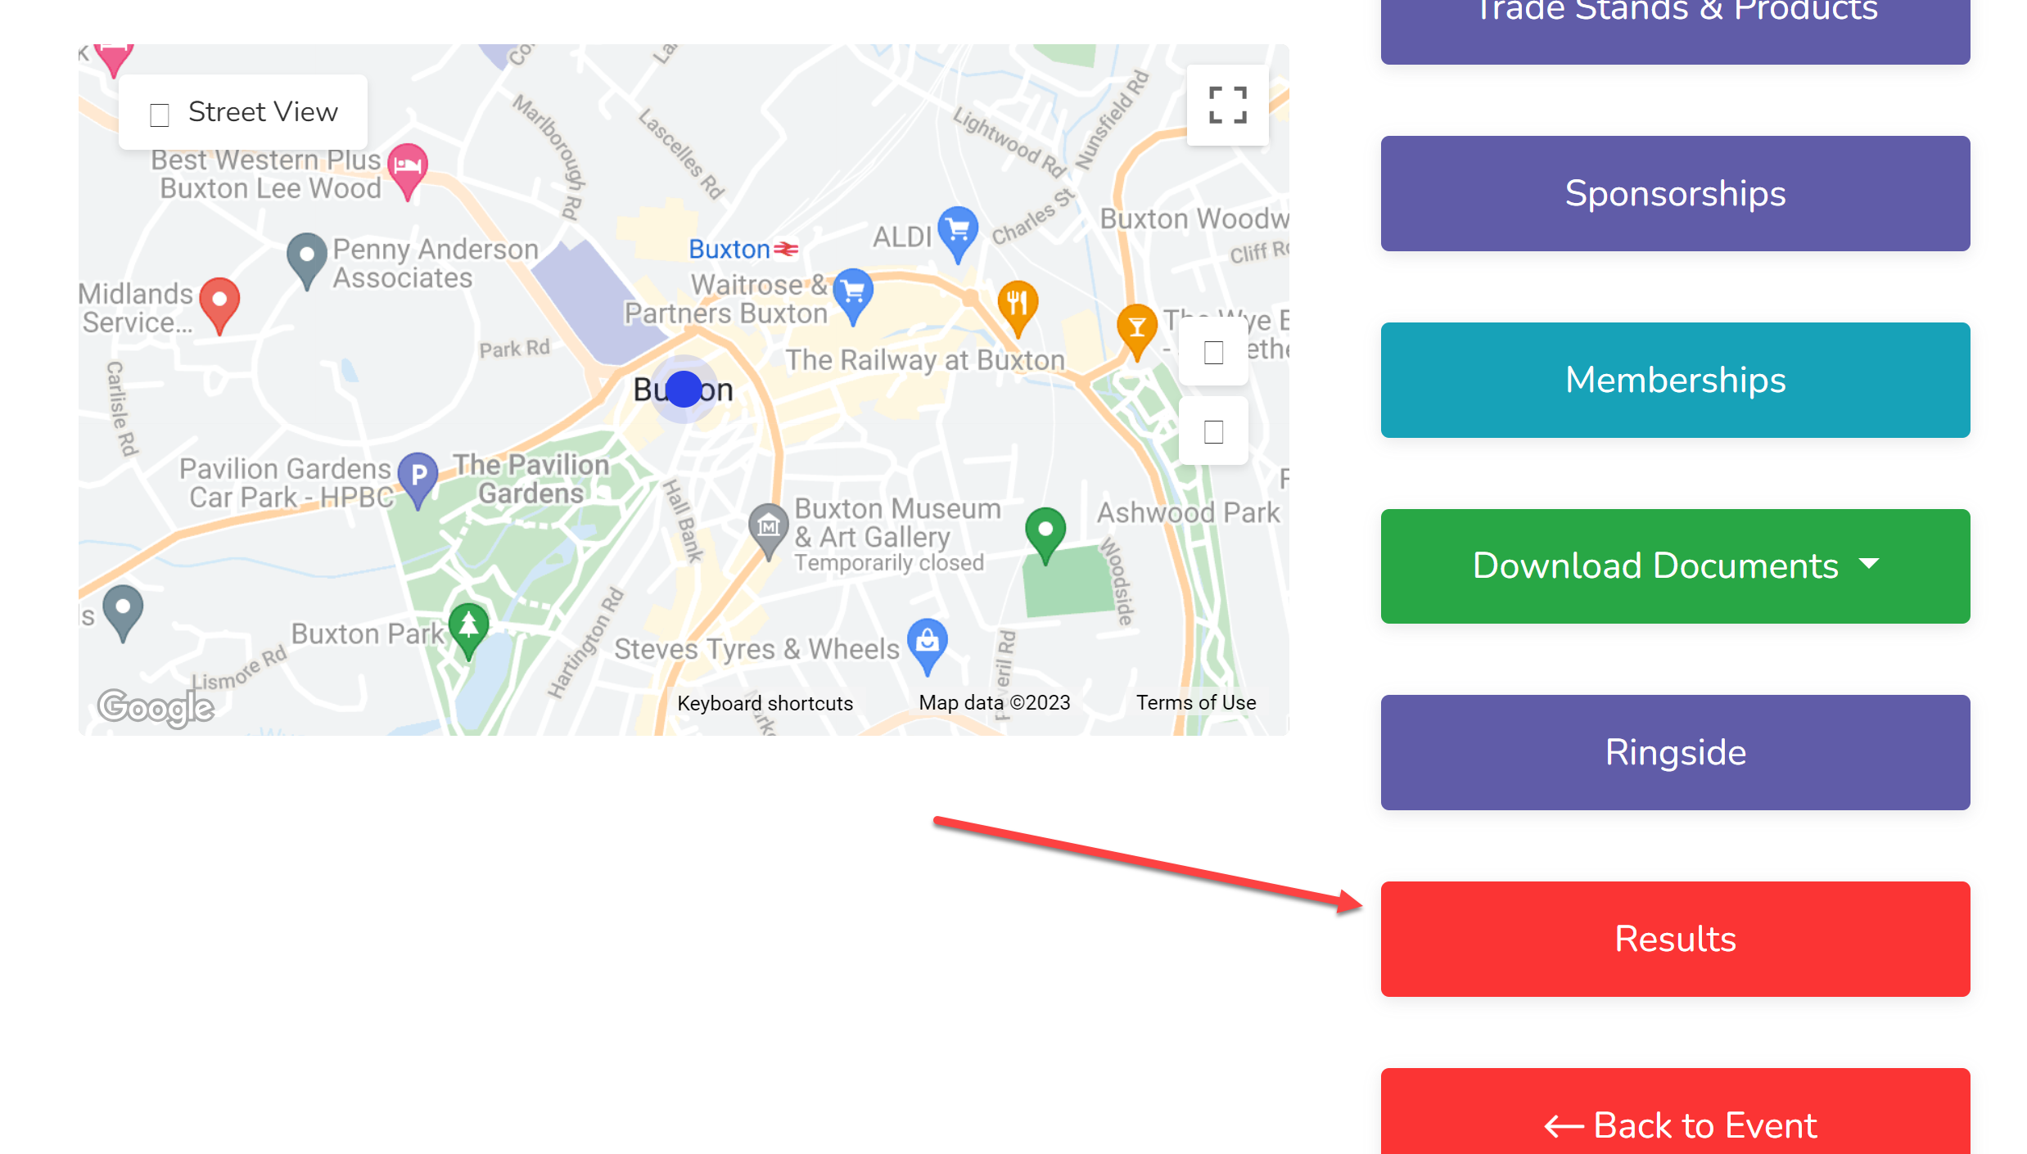Open Steves Tyres & Wheels shop pin
The image size is (2027, 1154).
[x=928, y=647]
